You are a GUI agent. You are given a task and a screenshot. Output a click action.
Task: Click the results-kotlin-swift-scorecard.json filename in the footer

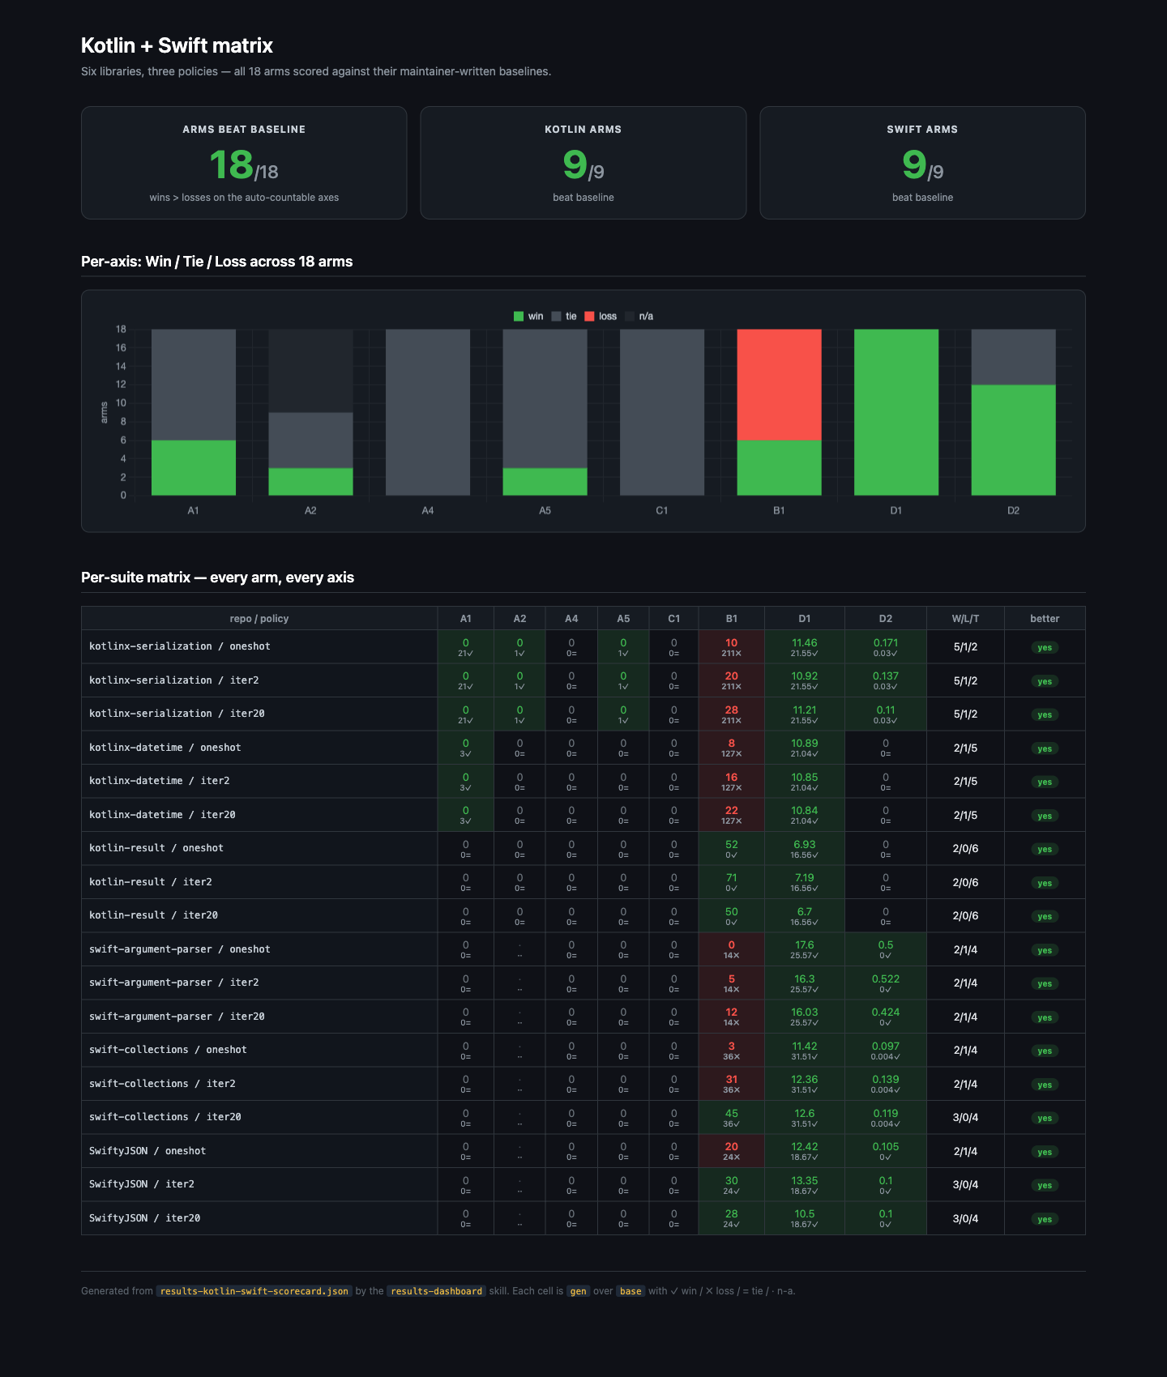(x=254, y=1291)
